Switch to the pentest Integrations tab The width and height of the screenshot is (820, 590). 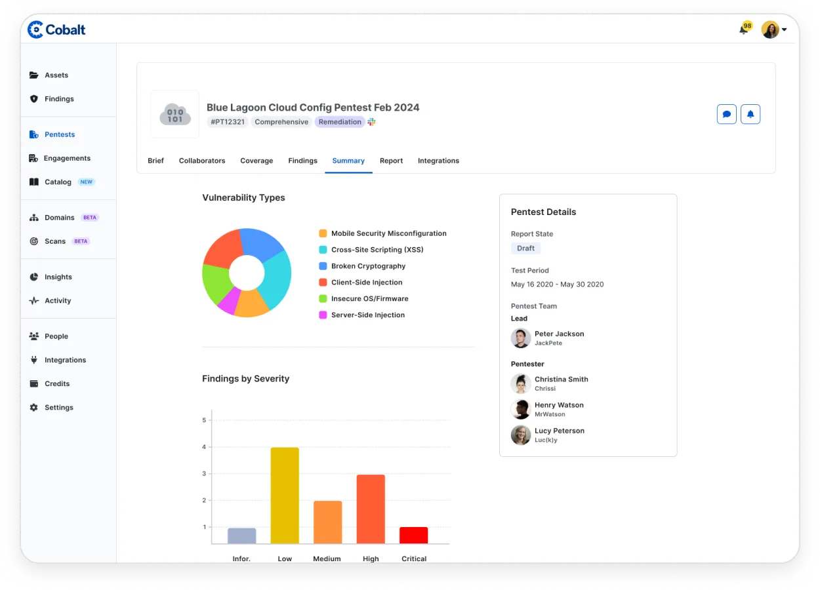tap(438, 161)
